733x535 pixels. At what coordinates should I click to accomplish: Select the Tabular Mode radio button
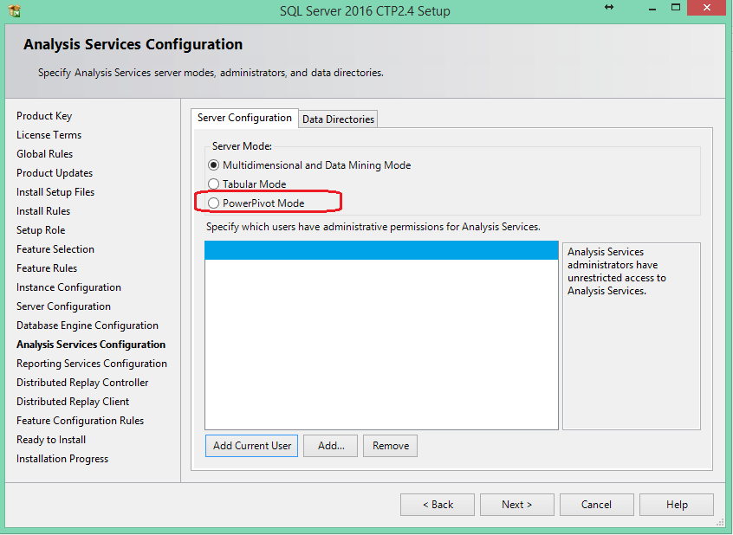click(214, 184)
